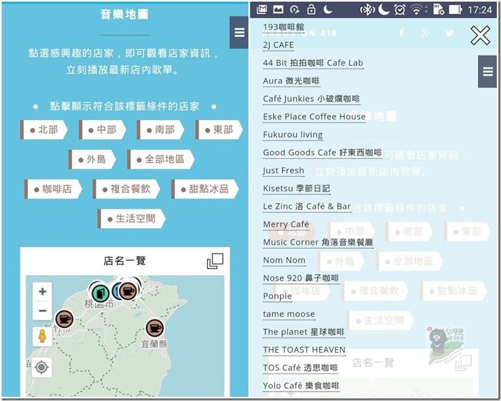501x401 pixels.
Task: Open Fukurou living store link
Action: click(293, 134)
